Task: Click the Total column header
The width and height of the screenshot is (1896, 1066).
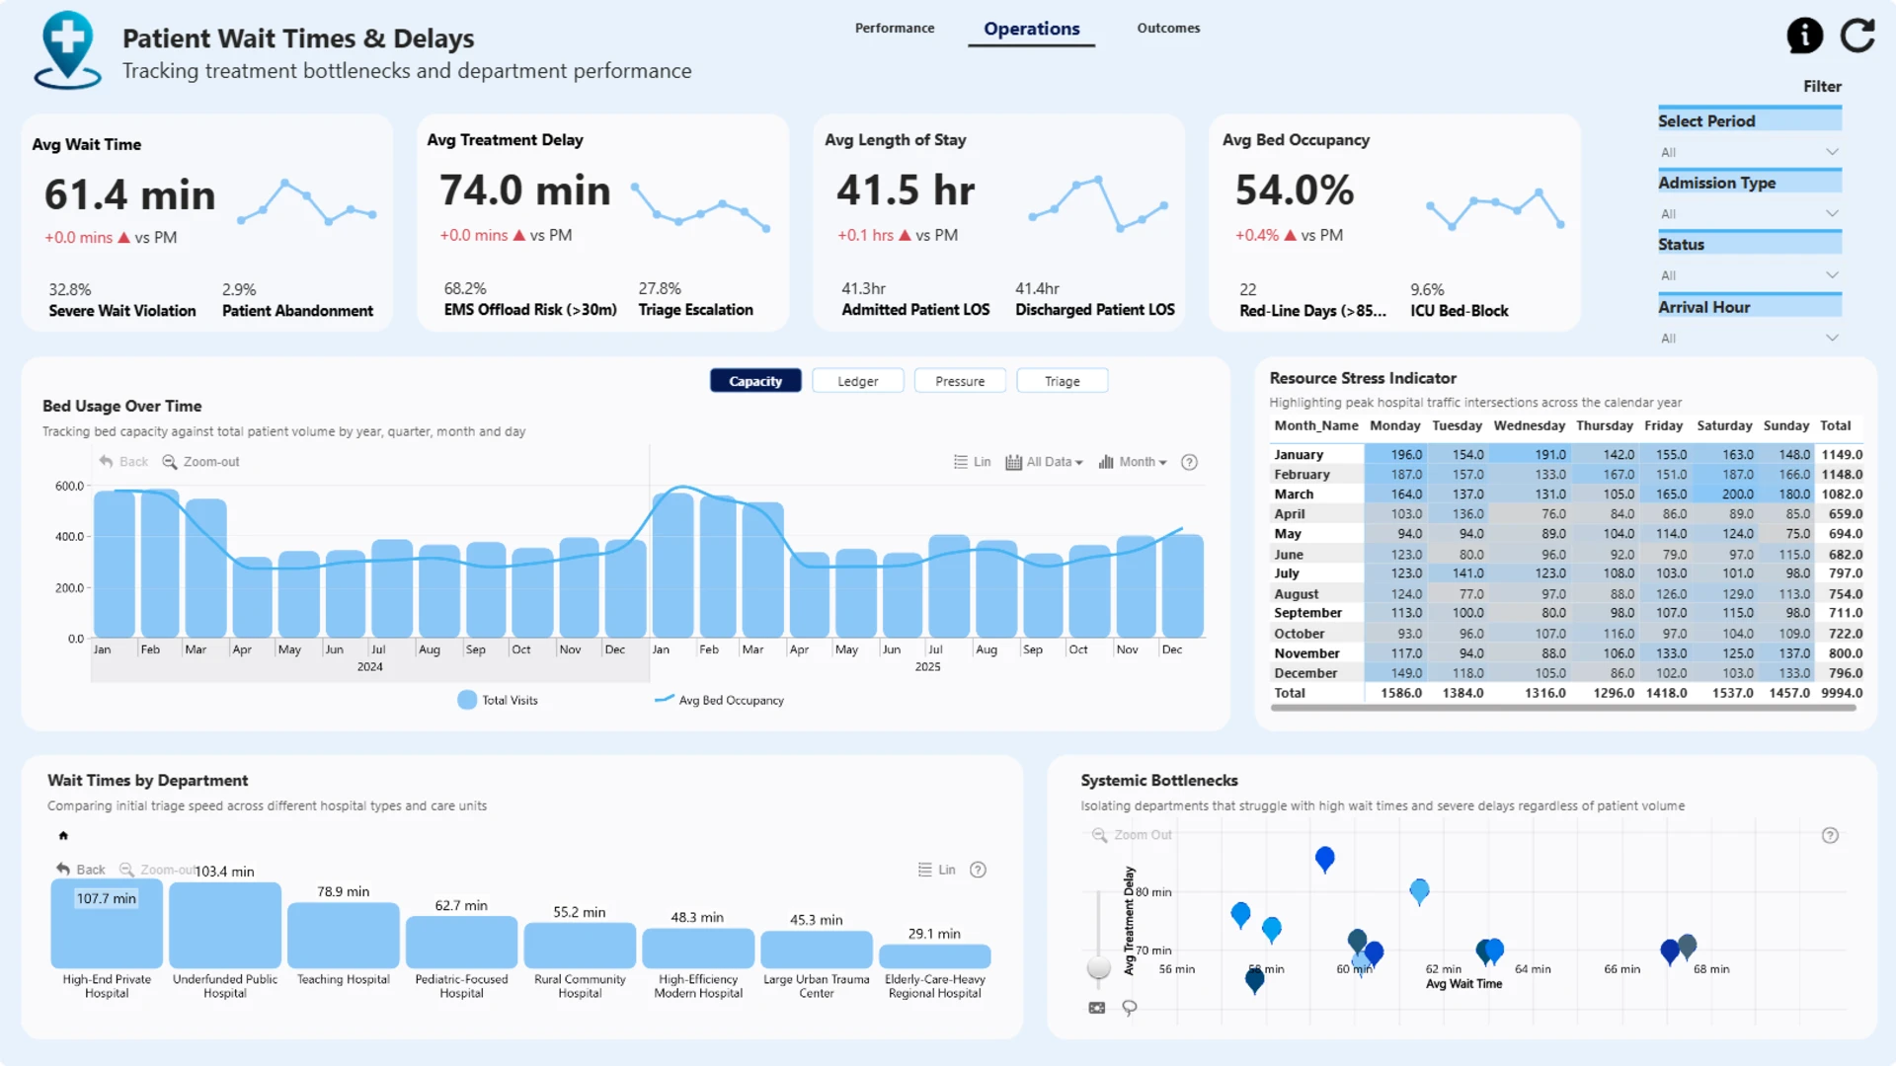Action: pos(1835,425)
